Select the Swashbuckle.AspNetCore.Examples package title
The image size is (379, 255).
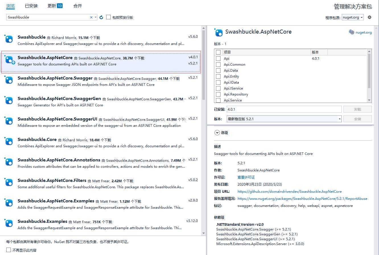tap(56, 201)
